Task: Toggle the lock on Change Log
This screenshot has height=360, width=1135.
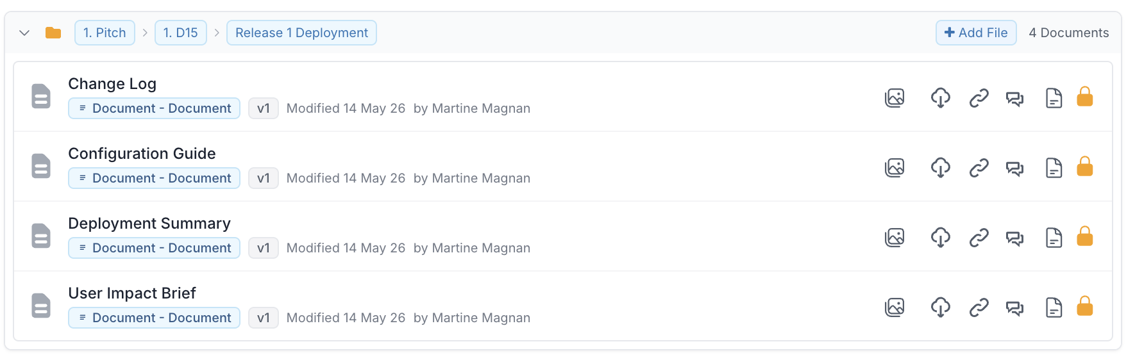Action: pos(1085,97)
